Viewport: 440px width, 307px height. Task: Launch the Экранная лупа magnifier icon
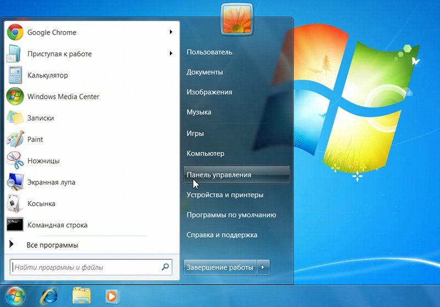click(15, 182)
